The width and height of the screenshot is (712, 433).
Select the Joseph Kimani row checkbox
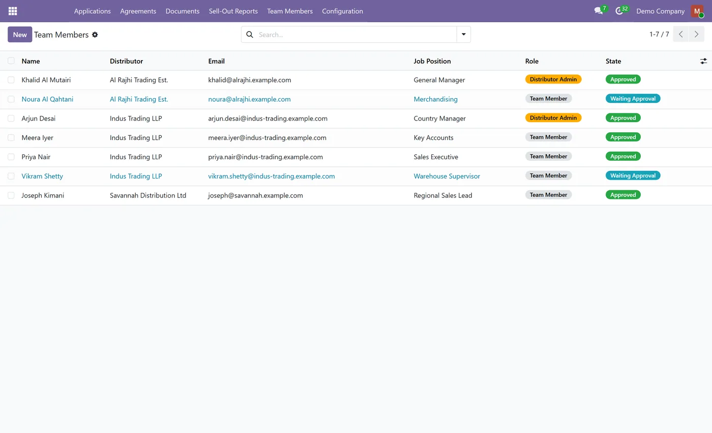11,195
